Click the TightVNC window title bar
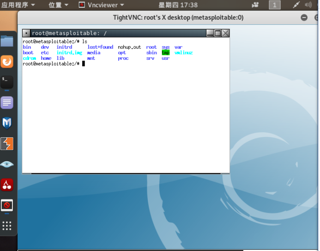Image resolution: width=320 pixels, height=251 pixels. click(178, 18)
